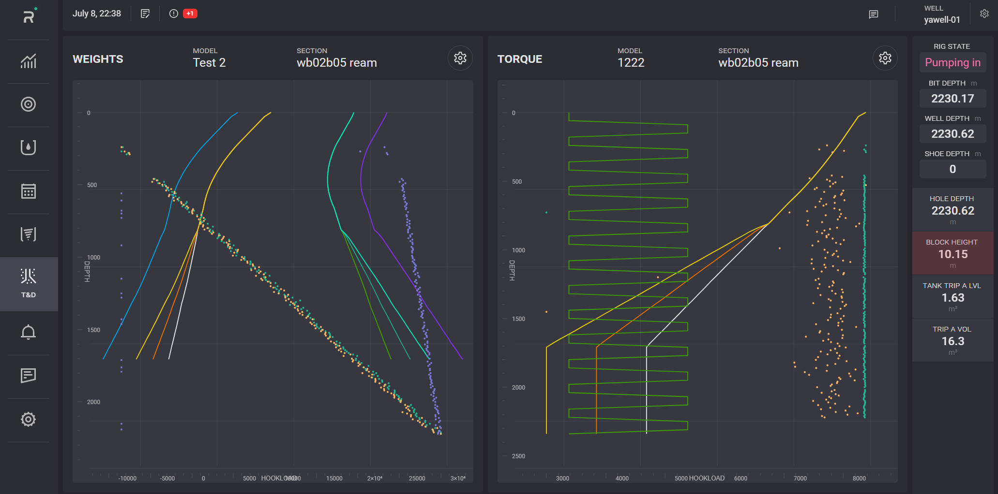Open the top-right comments icon
This screenshot has width=998, height=494.
point(874,15)
